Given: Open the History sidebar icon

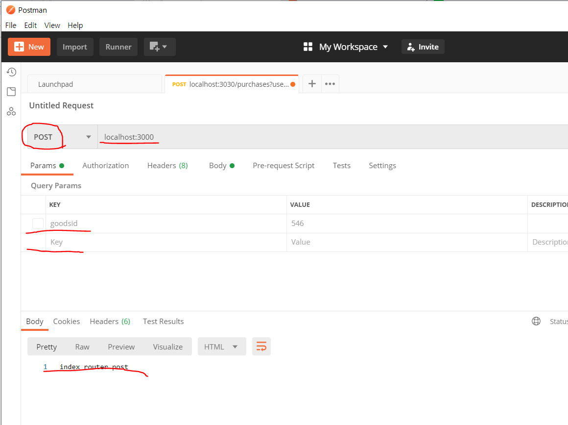Looking at the screenshot, I should coord(11,72).
